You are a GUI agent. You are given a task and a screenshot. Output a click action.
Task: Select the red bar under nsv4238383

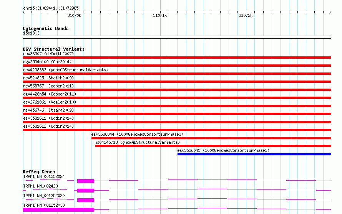click(177, 74)
